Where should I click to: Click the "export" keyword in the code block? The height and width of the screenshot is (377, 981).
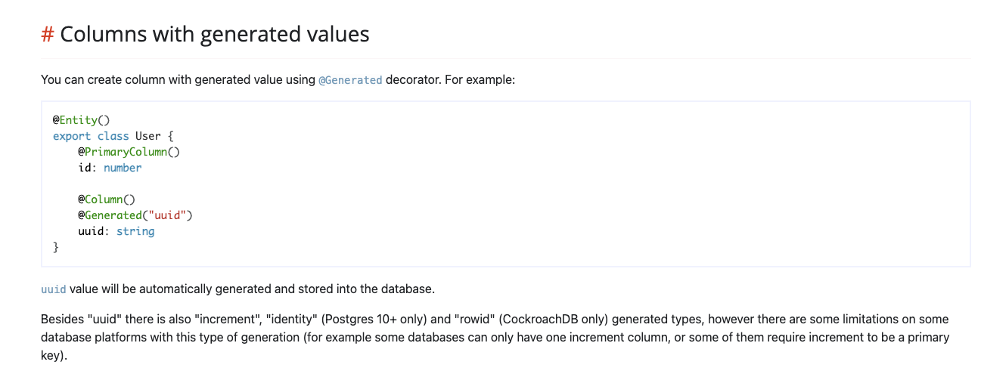coord(72,136)
